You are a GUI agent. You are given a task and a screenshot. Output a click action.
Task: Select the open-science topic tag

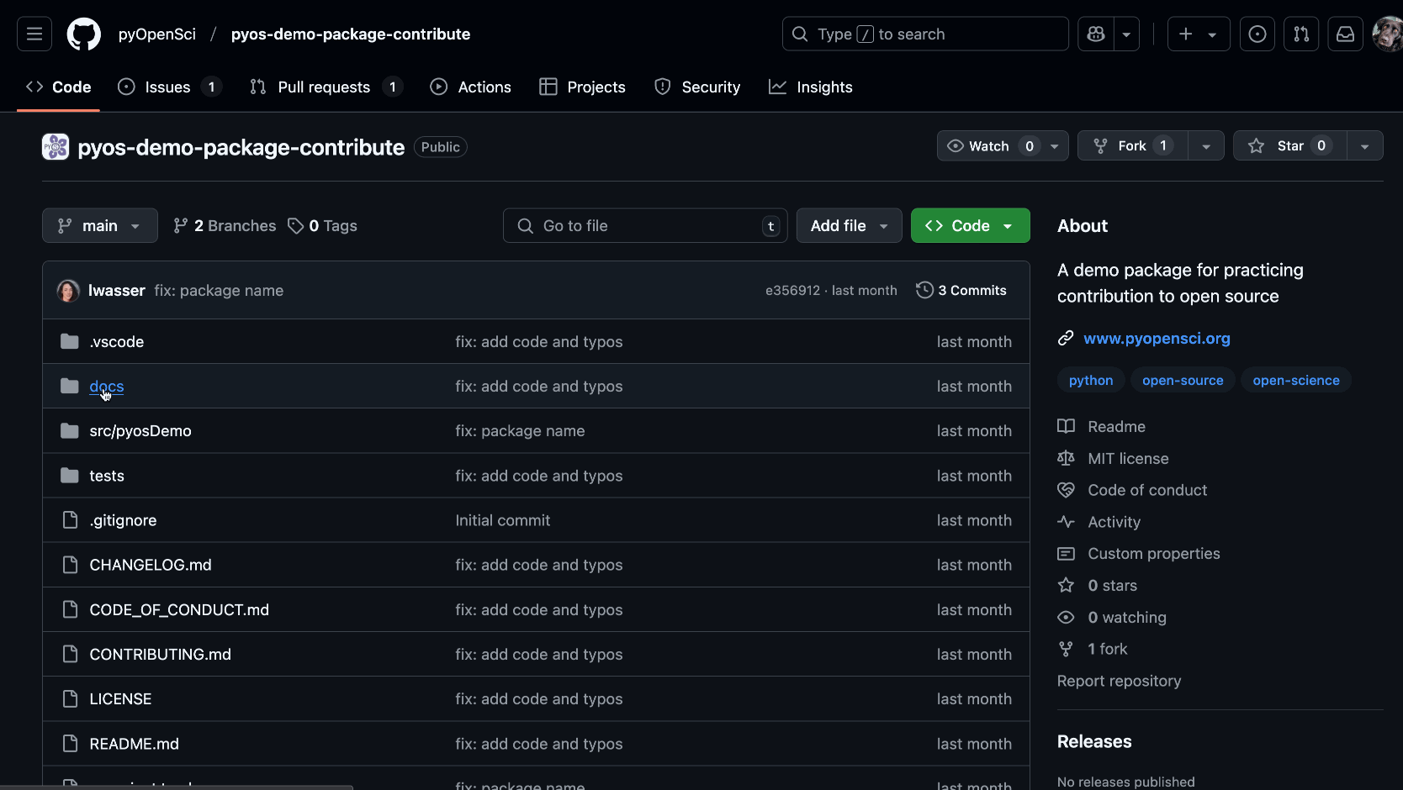coord(1296,380)
